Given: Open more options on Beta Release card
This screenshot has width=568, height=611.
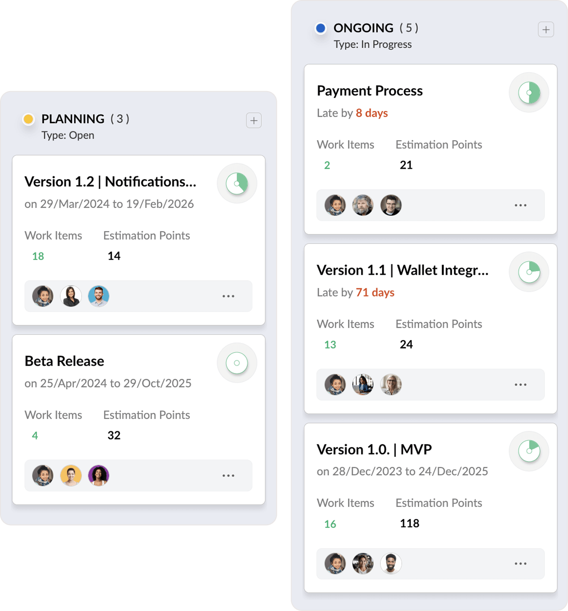Looking at the screenshot, I should (228, 476).
